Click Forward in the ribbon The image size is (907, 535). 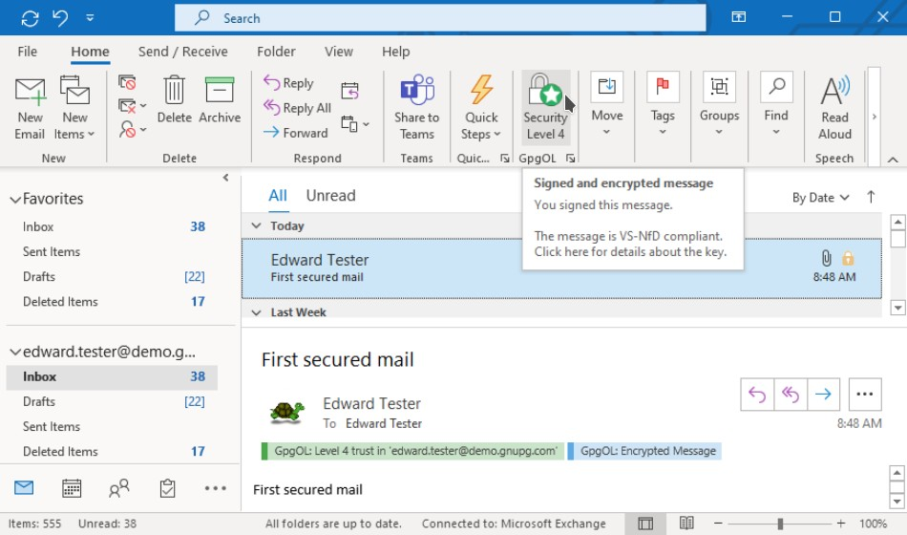coord(296,133)
